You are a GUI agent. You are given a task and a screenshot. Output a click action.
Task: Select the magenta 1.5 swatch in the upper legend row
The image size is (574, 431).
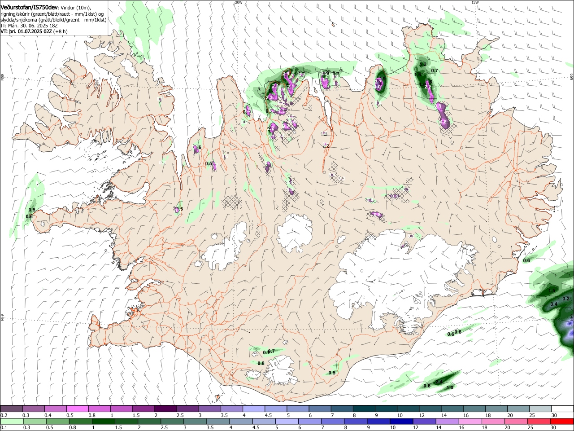point(143,409)
